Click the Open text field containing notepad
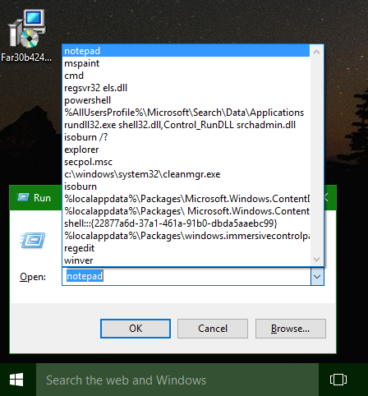This screenshot has height=396, width=368. pos(186,277)
